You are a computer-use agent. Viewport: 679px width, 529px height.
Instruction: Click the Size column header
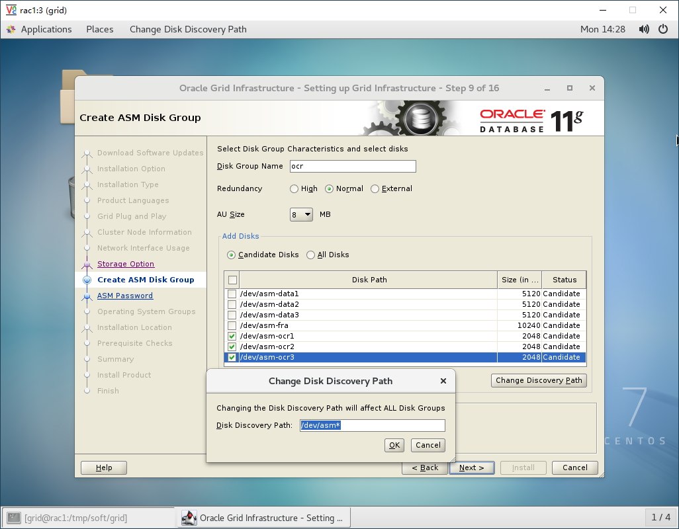coord(520,280)
